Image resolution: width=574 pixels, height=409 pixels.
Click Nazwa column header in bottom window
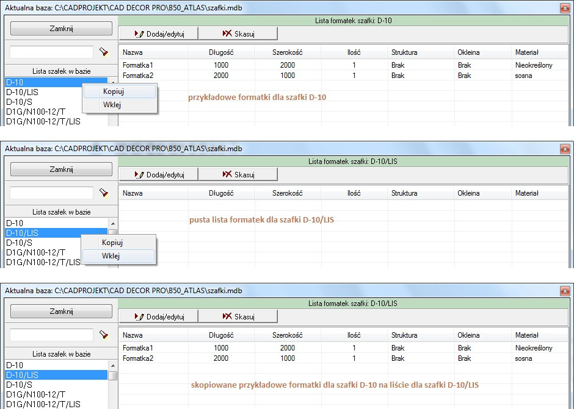[x=153, y=335]
